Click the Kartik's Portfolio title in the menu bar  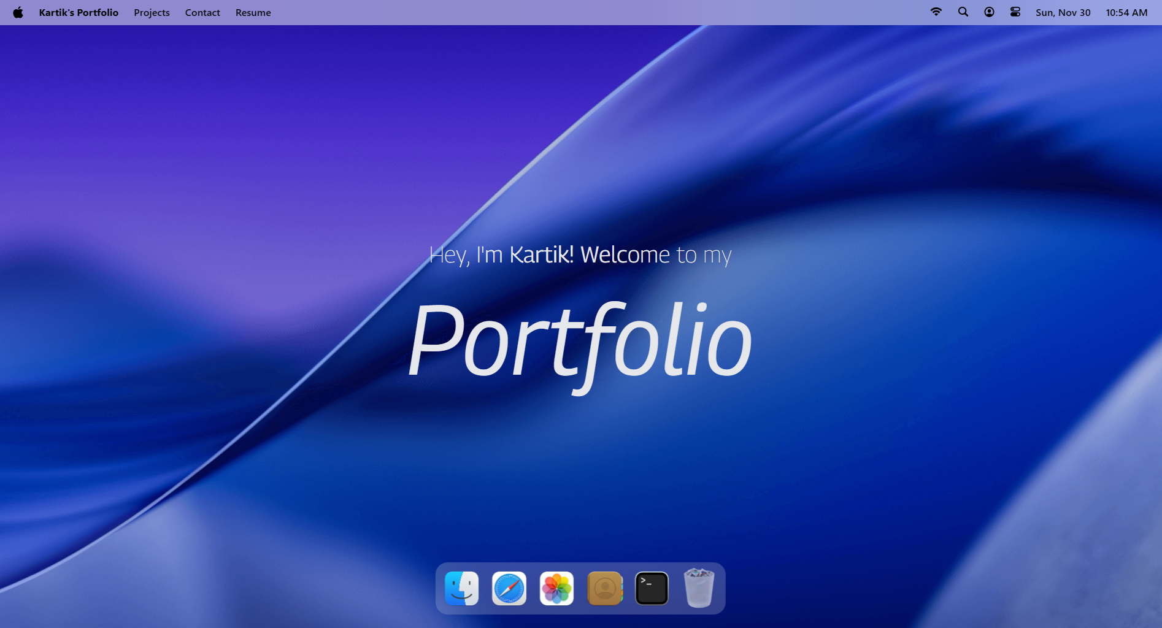click(79, 13)
